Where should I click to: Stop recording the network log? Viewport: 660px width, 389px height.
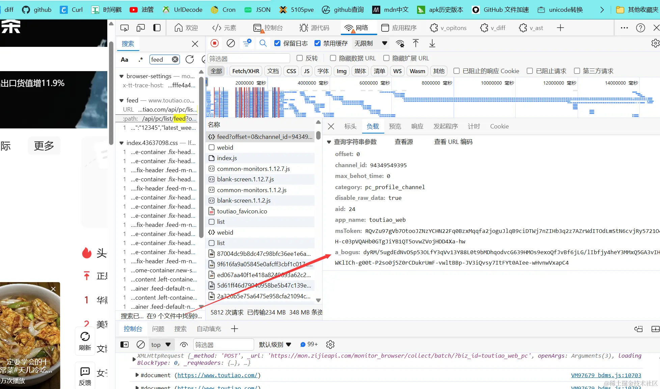[214, 43]
